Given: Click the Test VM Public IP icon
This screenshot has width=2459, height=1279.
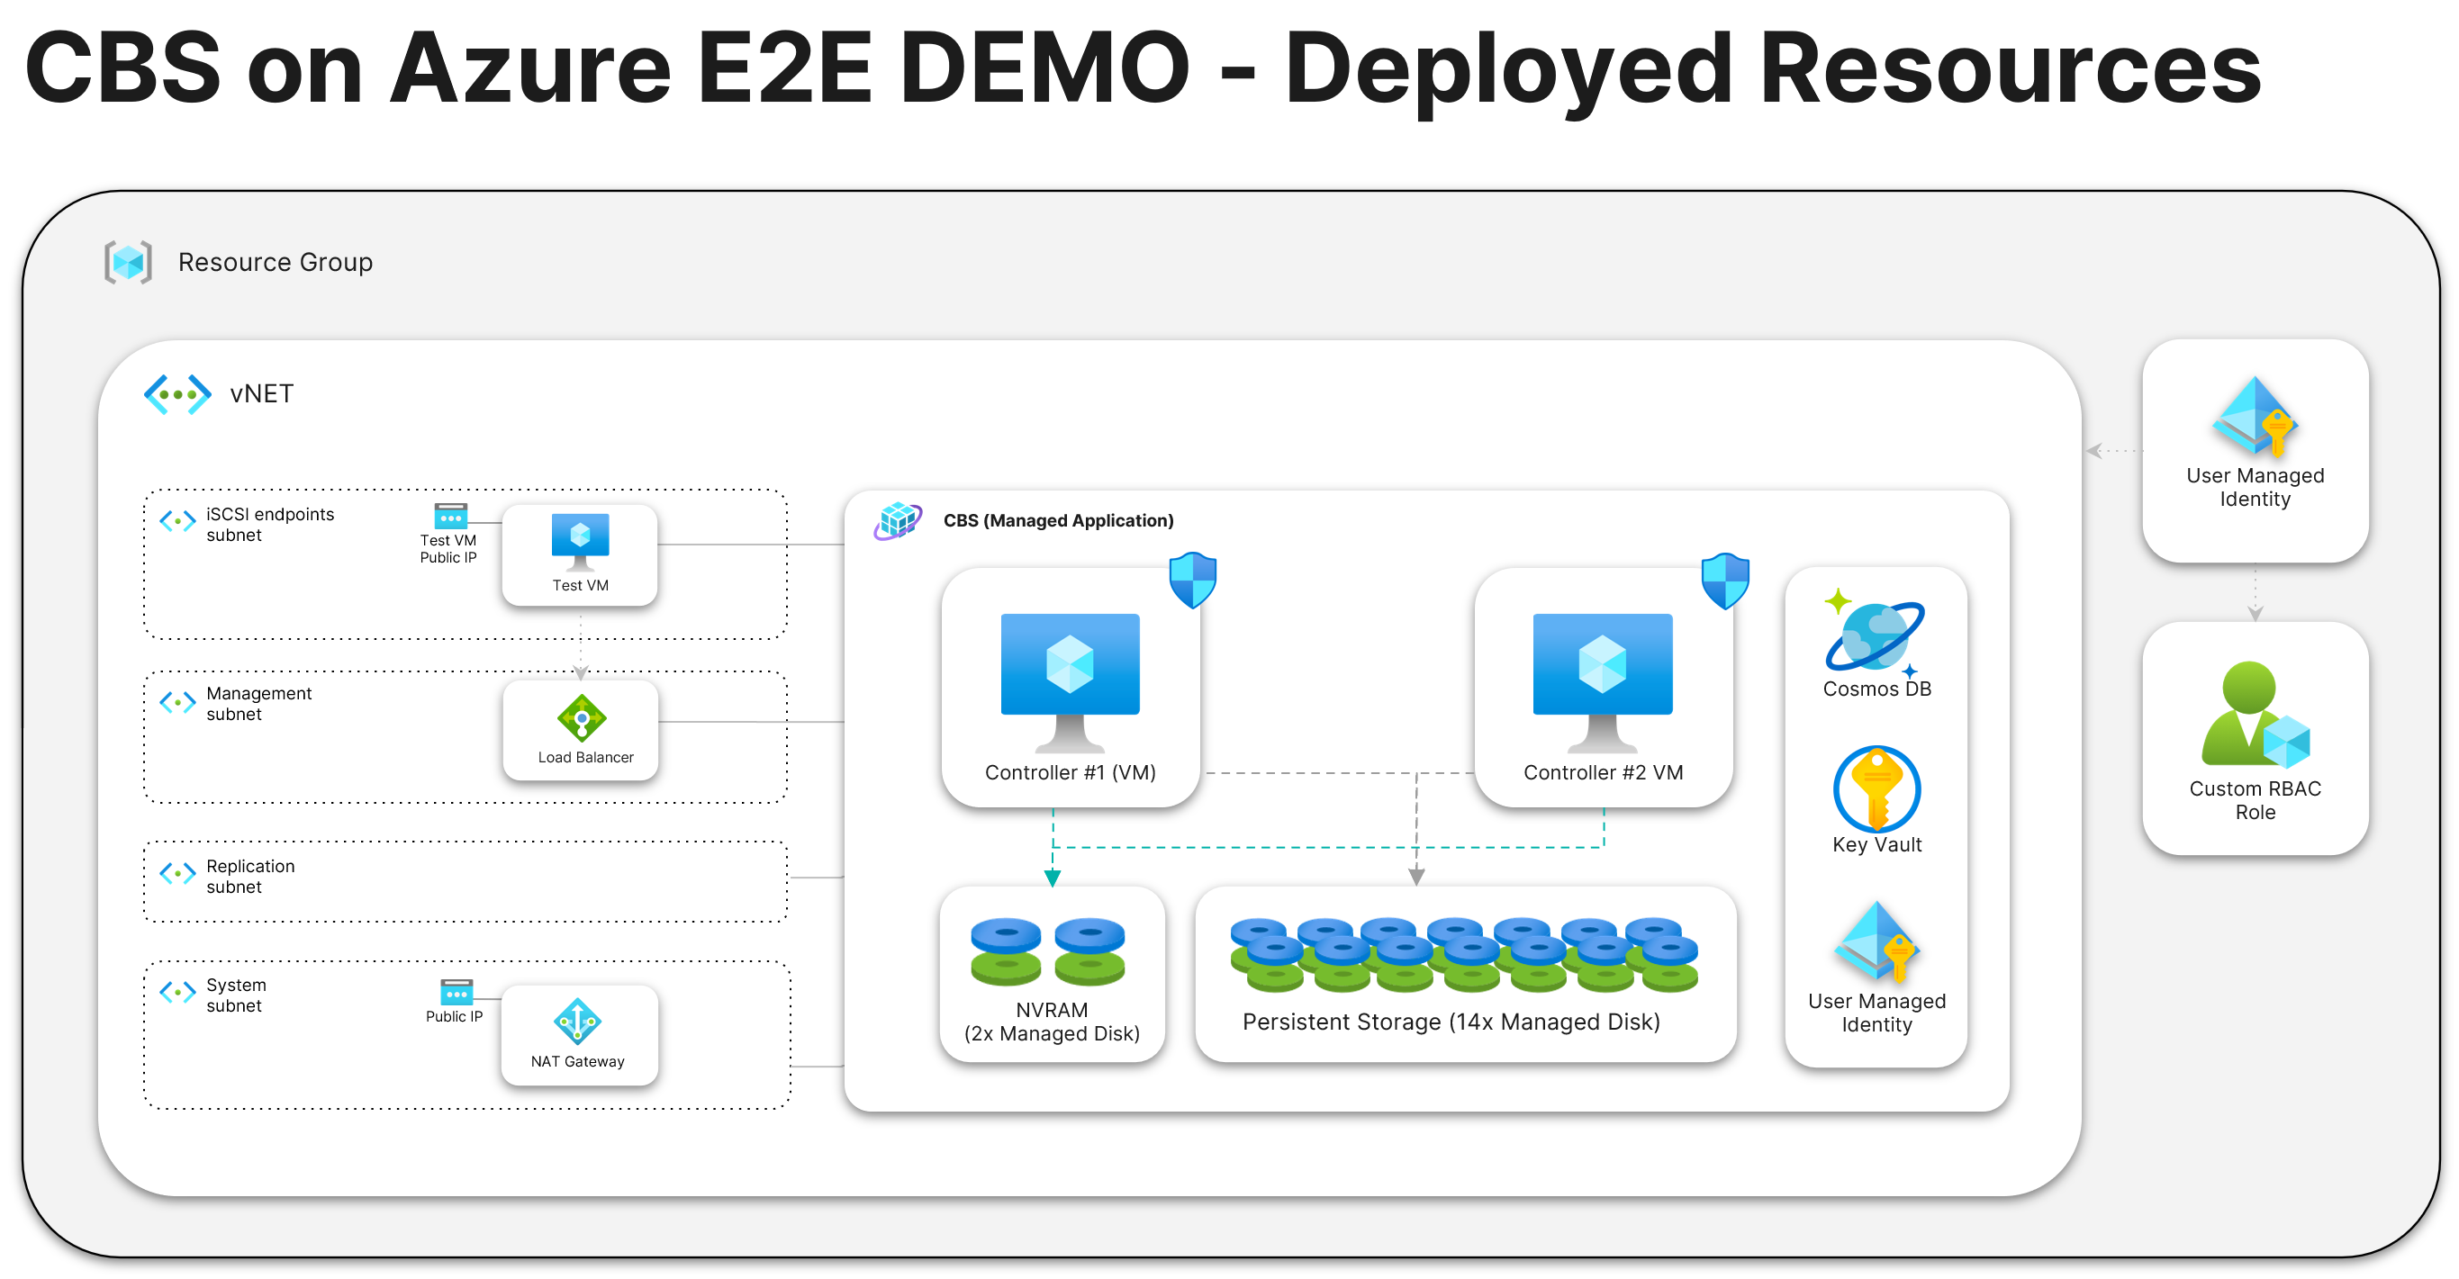Looking at the screenshot, I should point(450,517).
